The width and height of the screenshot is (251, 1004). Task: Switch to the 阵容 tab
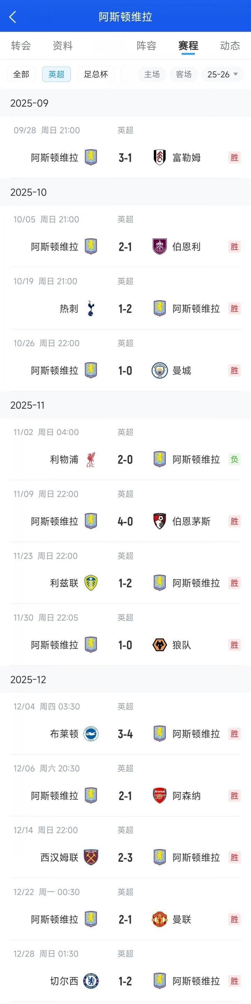point(146,46)
